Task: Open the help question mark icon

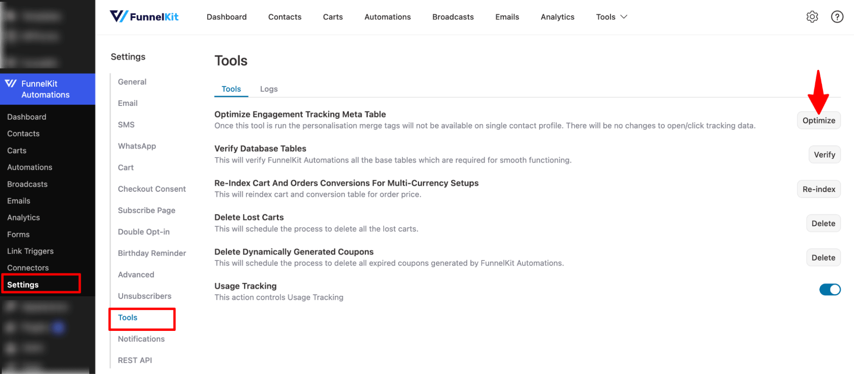Action: (837, 17)
